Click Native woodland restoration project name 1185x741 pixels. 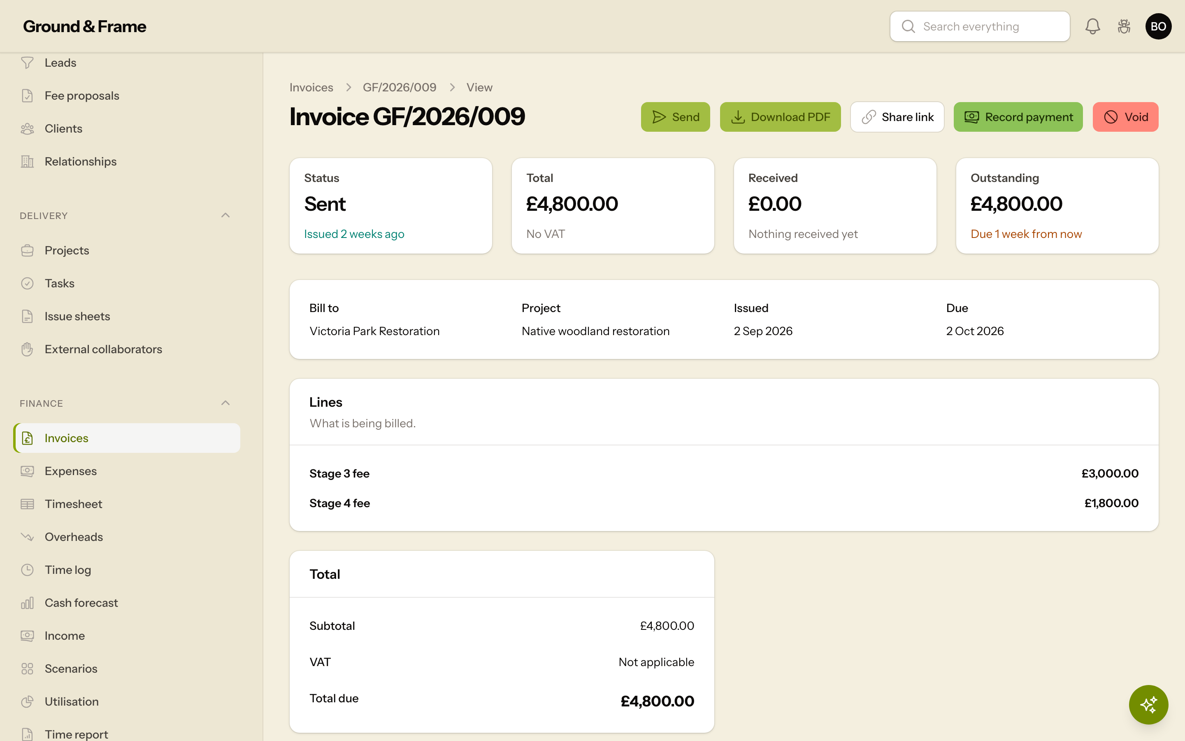595,331
